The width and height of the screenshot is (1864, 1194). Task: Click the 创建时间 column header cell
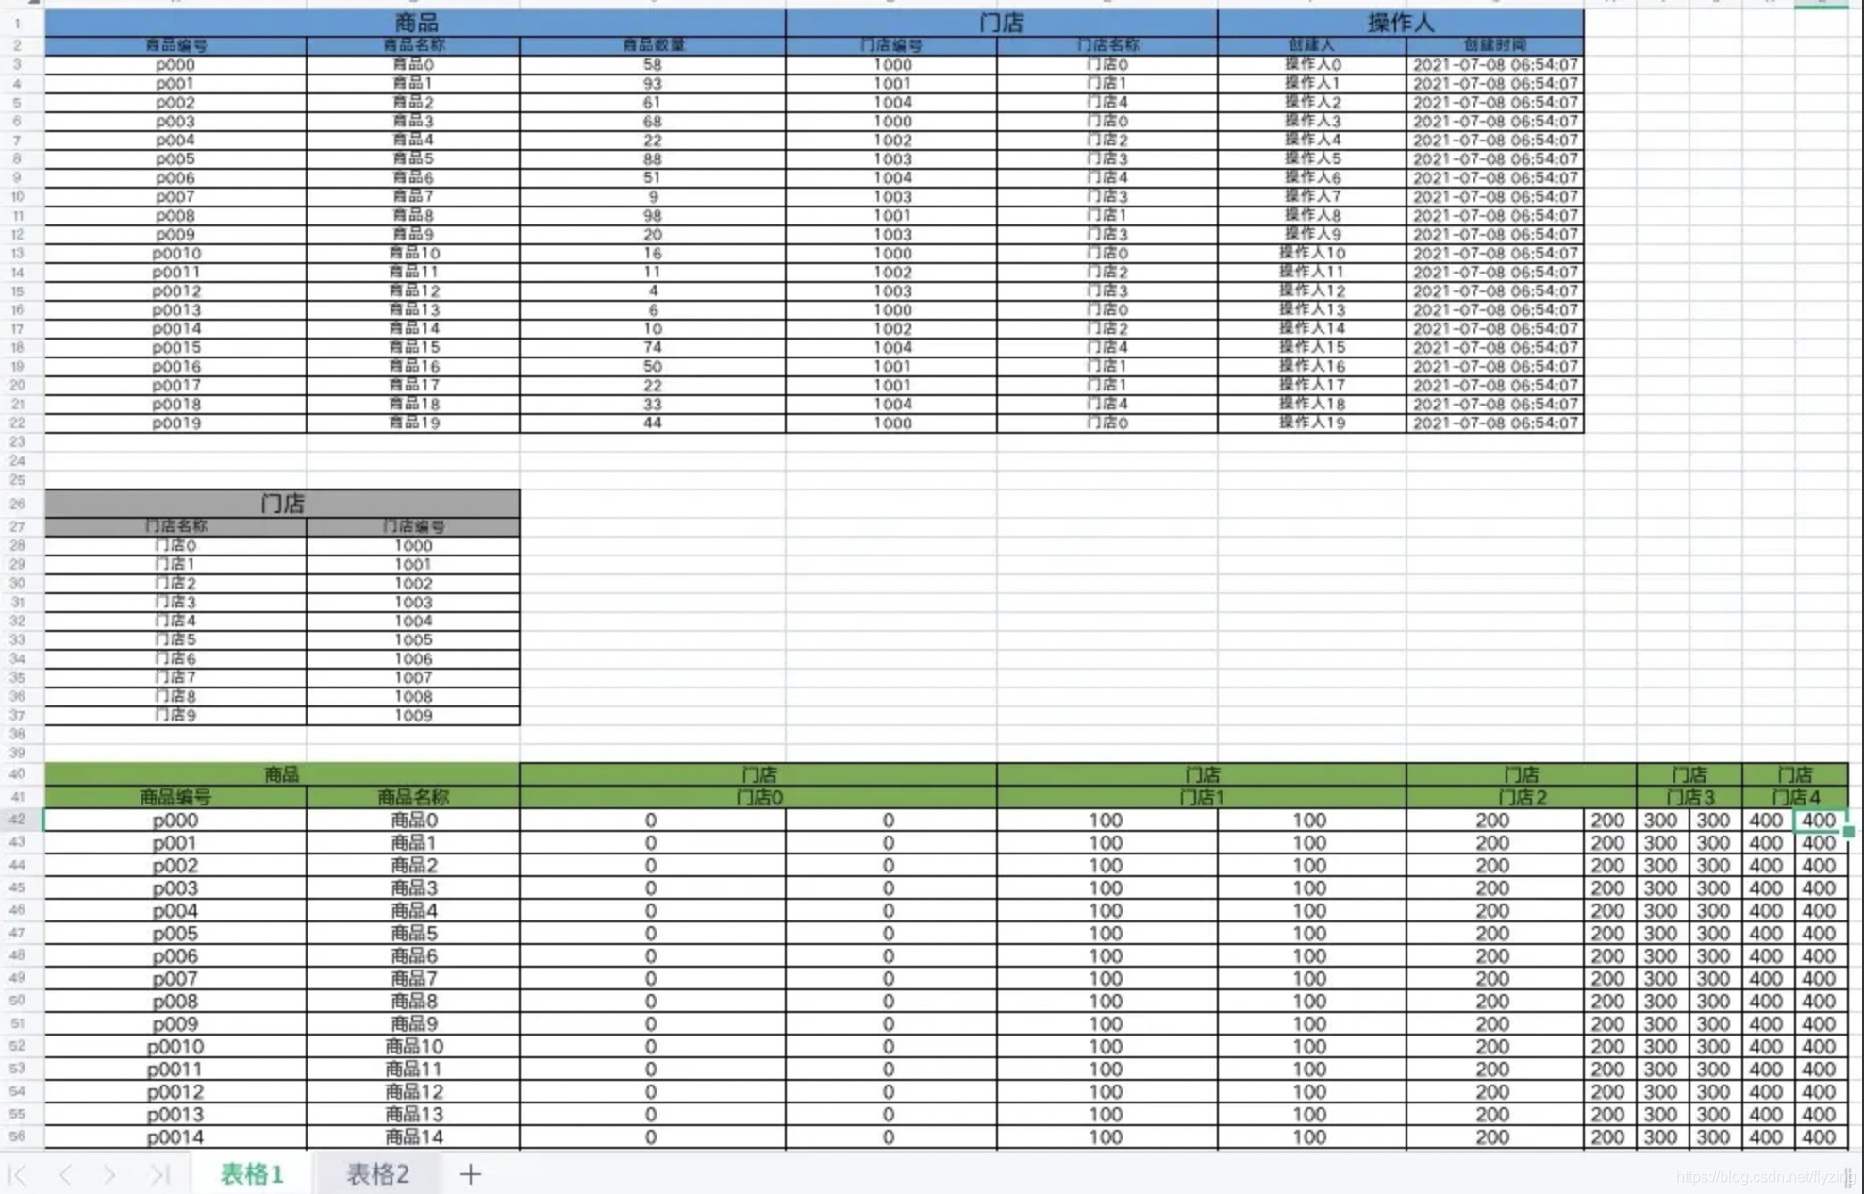coord(1494,44)
